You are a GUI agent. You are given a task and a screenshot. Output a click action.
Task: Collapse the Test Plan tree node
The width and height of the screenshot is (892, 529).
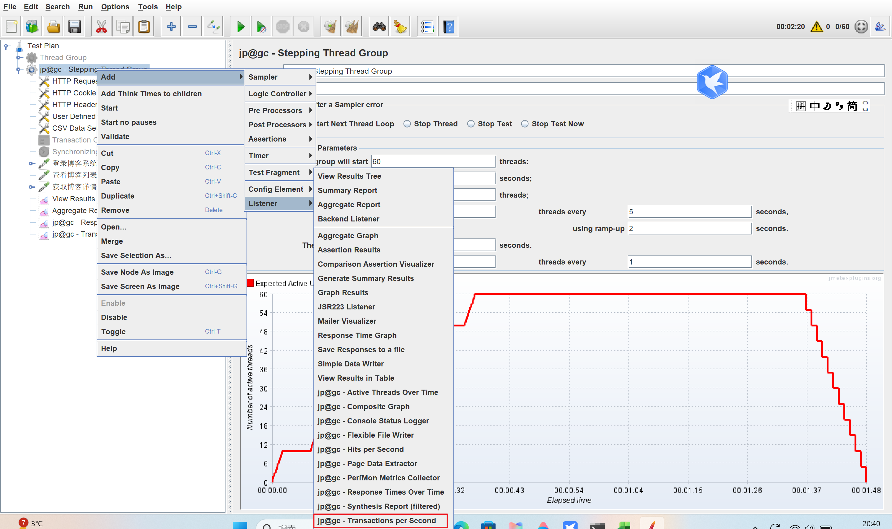tap(6, 46)
